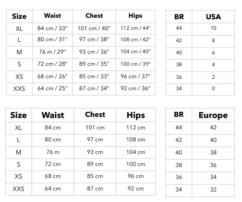
Task: Select USA size 0 cell
Action: pyautogui.click(x=213, y=89)
